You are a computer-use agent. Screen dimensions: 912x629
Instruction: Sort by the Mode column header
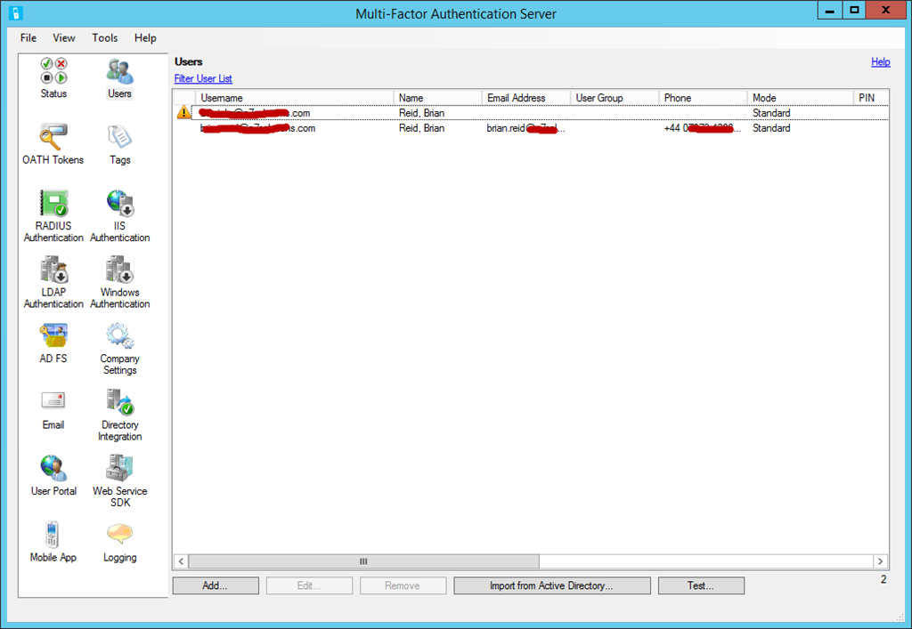pyautogui.click(x=801, y=98)
